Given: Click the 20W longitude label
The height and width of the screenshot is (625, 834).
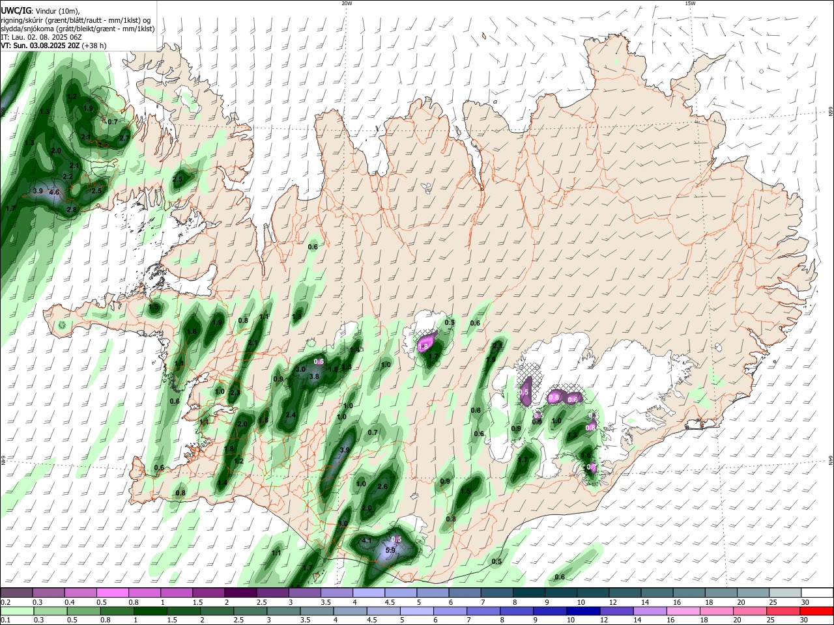Looking at the screenshot, I should (347, 3).
